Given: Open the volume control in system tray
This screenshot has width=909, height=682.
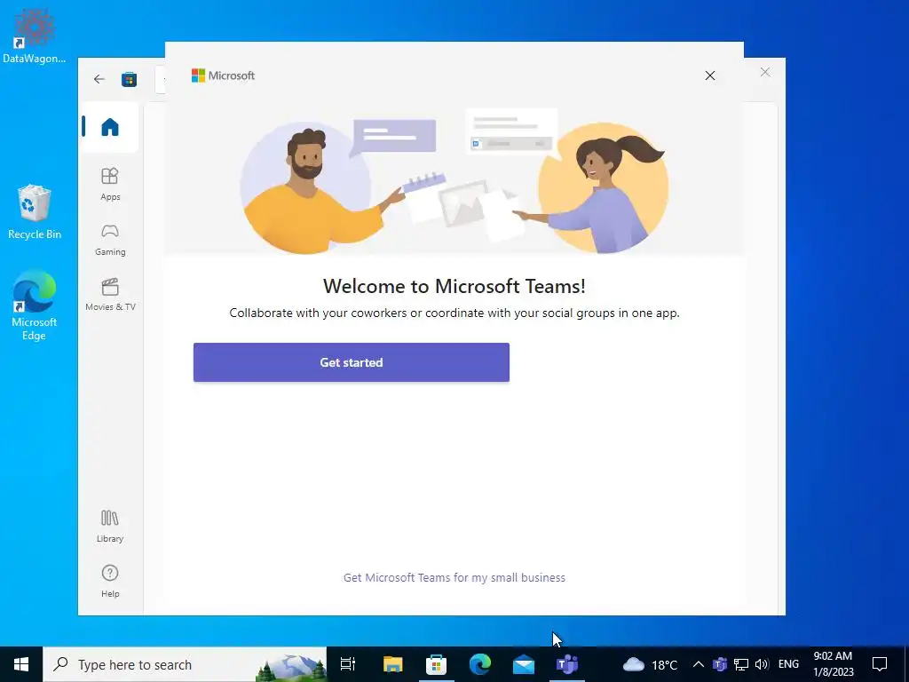Looking at the screenshot, I should point(762,664).
